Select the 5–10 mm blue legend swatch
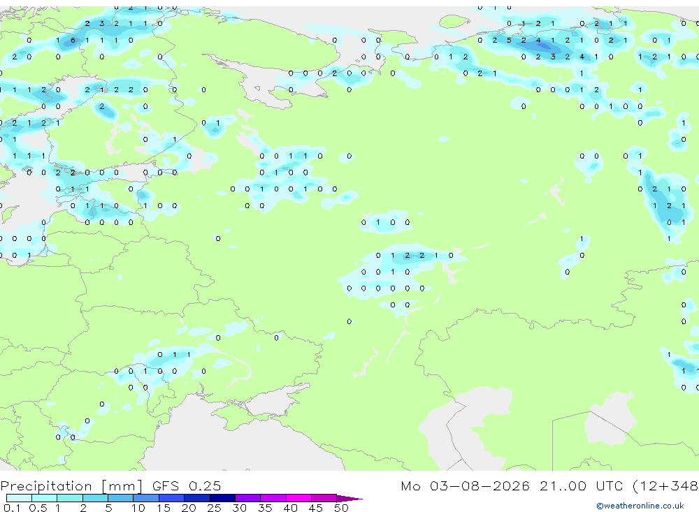699x512 pixels. point(120,498)
